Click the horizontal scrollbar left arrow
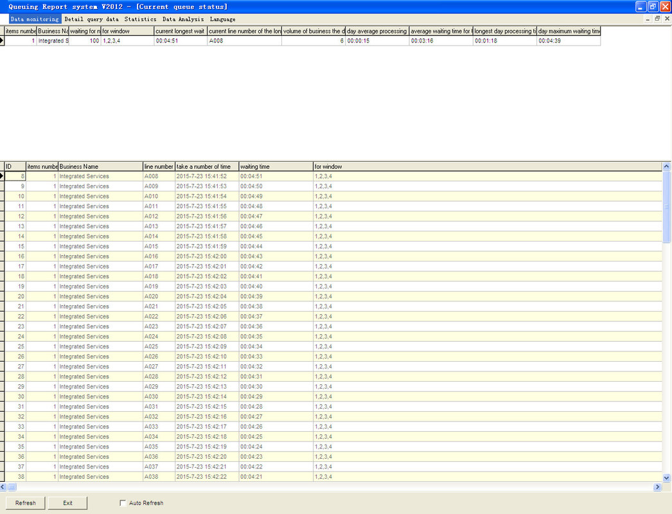672x514 pixels. point(4,487)
